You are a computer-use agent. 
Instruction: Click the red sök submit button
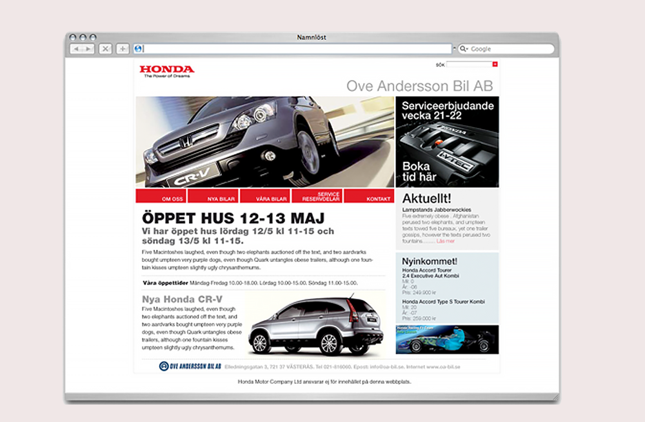495,64
